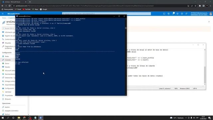
Task: Bookmark this page with star icon
Action: pos(195,6)
